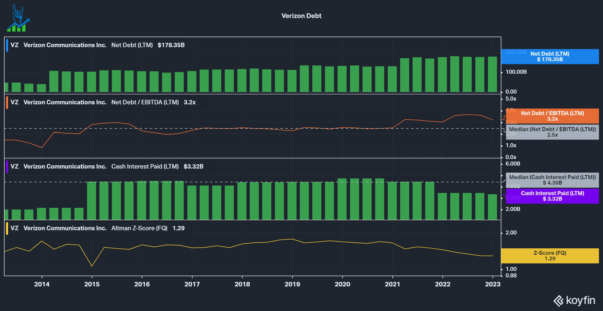Click the 2.00B y-axis value
603x311 pixels.
tap(513, 209)
